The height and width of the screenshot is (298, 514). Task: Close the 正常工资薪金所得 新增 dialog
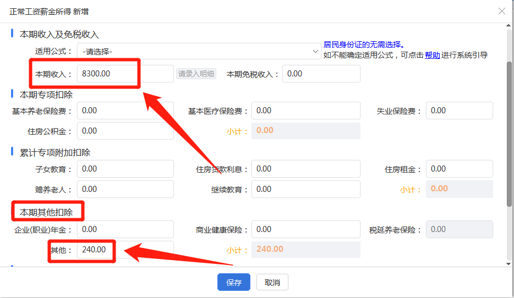pyautogui.click(x=501, y=11)
